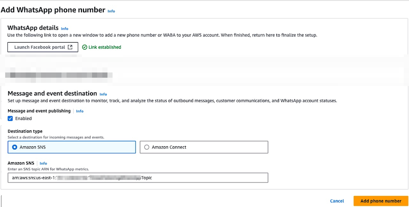Click the Destination type label
This screenshot has width=409, height=207.
click(25, 131)
